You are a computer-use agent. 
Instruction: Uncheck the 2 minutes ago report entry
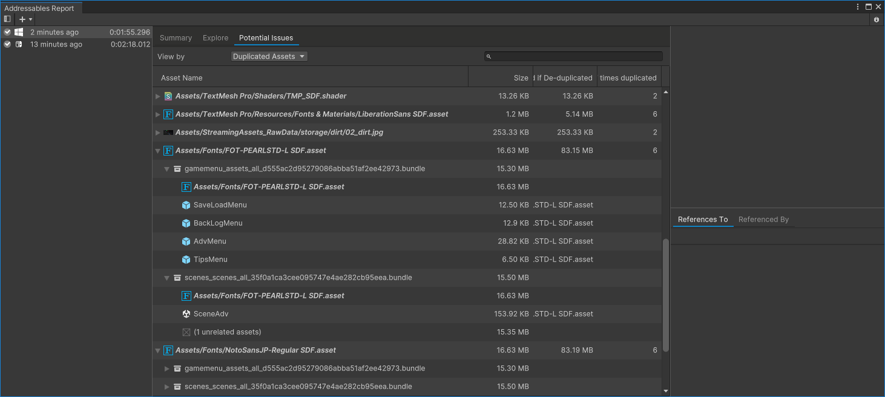coord(6,31)
